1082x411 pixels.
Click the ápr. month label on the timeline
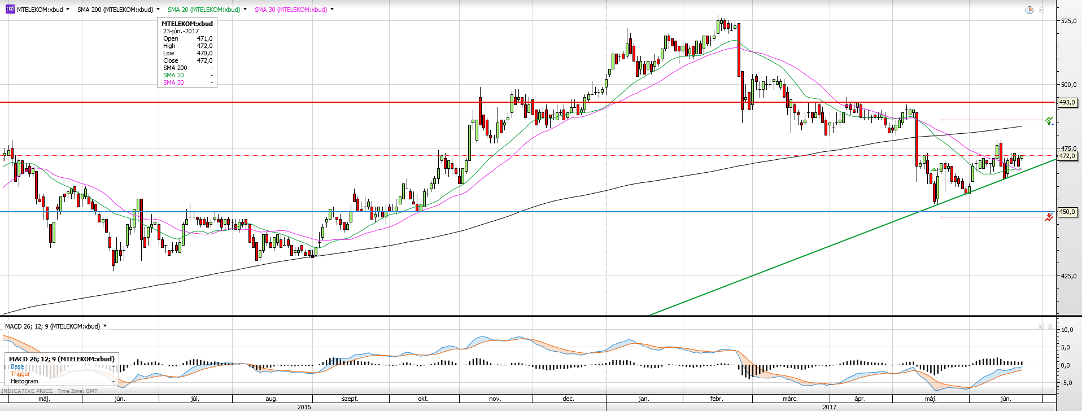point(860,399)
